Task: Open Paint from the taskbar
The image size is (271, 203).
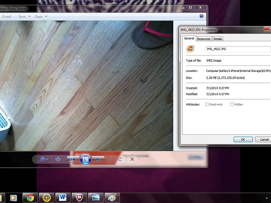Action: coord(112,198)
